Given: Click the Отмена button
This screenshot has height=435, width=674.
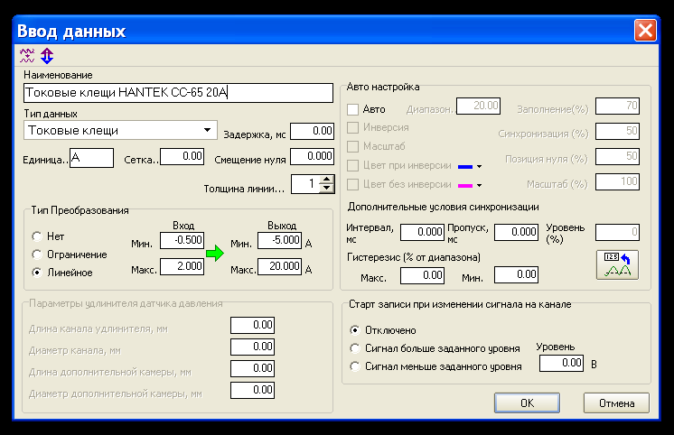Looking at the screenshot, I should (616, 403).
